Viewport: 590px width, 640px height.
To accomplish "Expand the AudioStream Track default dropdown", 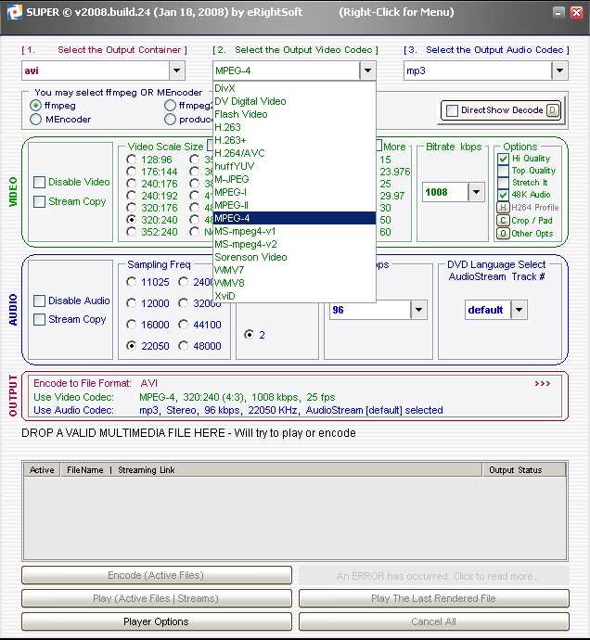I will pyautogui.click(x=519, y=310).
